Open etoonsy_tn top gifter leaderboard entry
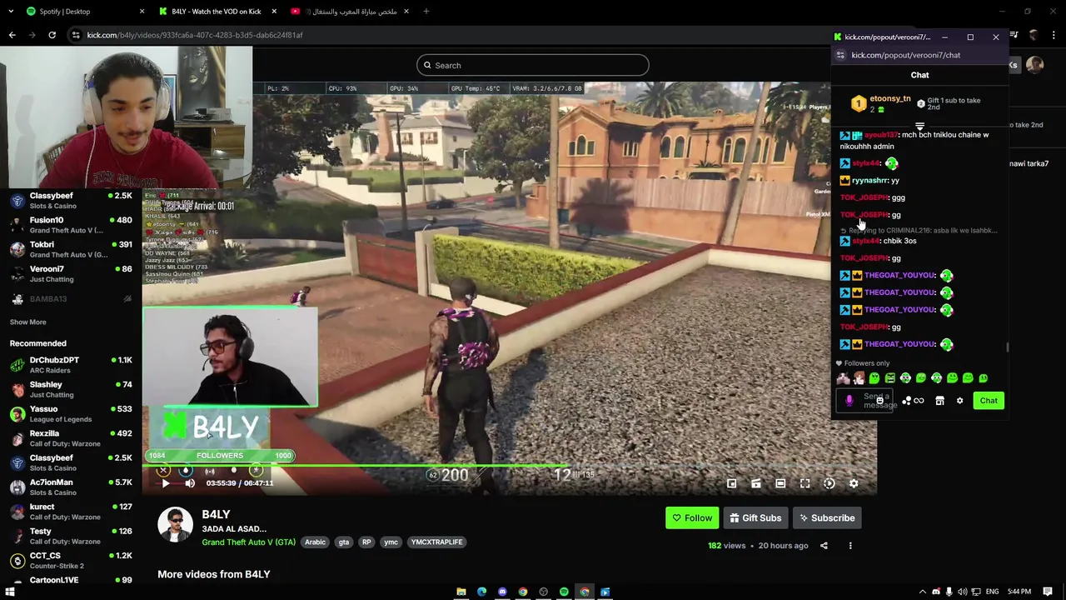Viewport: 1066px width, 600px height. coord(881,103)
